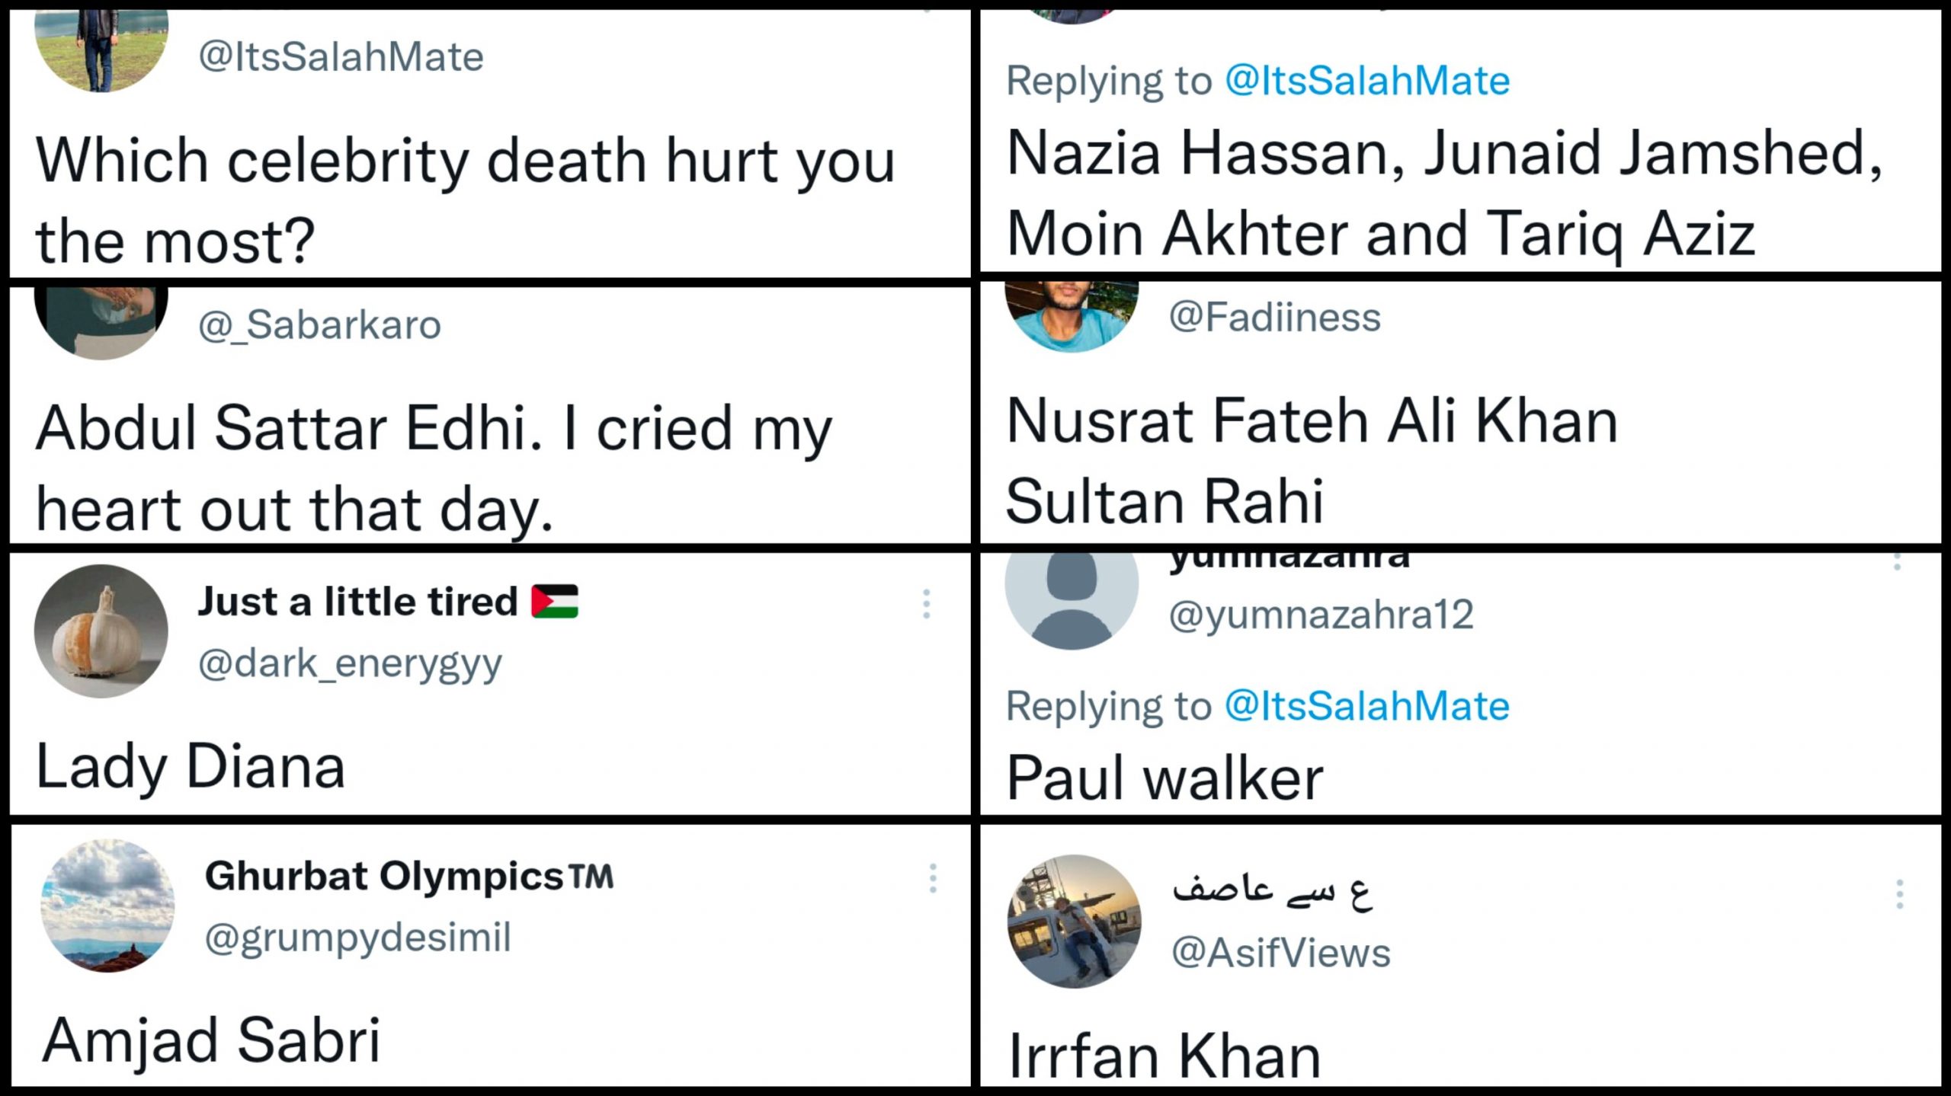Click ItsSalahMate's profile picture

101,50
